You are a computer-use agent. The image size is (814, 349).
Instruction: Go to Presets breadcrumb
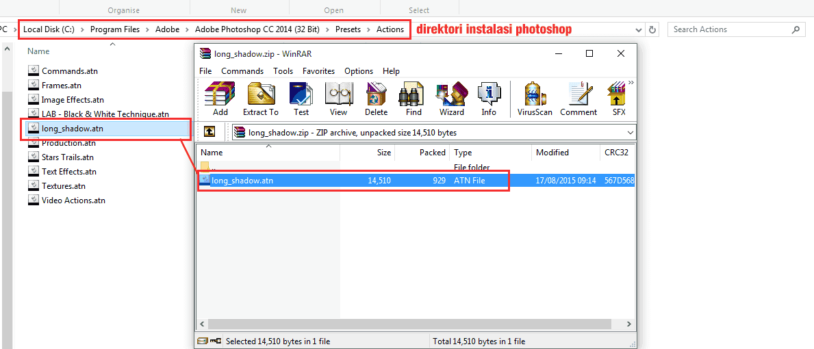348,29
